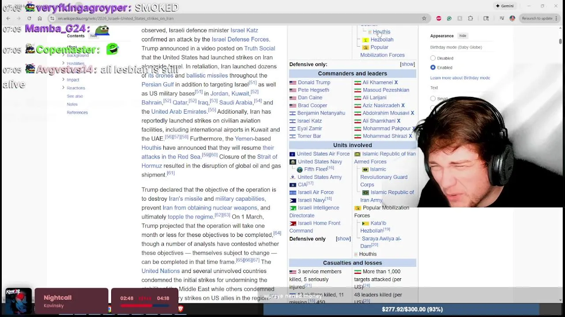565x317 pixels.
Task: Open the Ali Larijani link
Action: (374, 98)
